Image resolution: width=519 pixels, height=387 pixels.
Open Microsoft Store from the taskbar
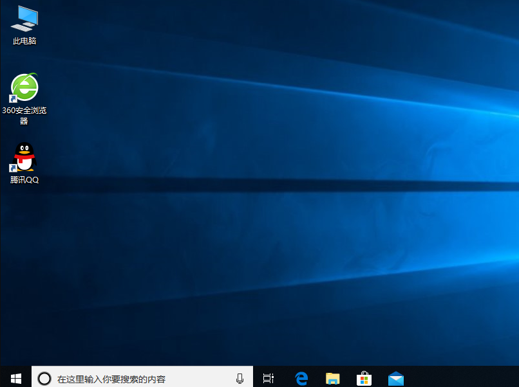[x=364, y=378]
